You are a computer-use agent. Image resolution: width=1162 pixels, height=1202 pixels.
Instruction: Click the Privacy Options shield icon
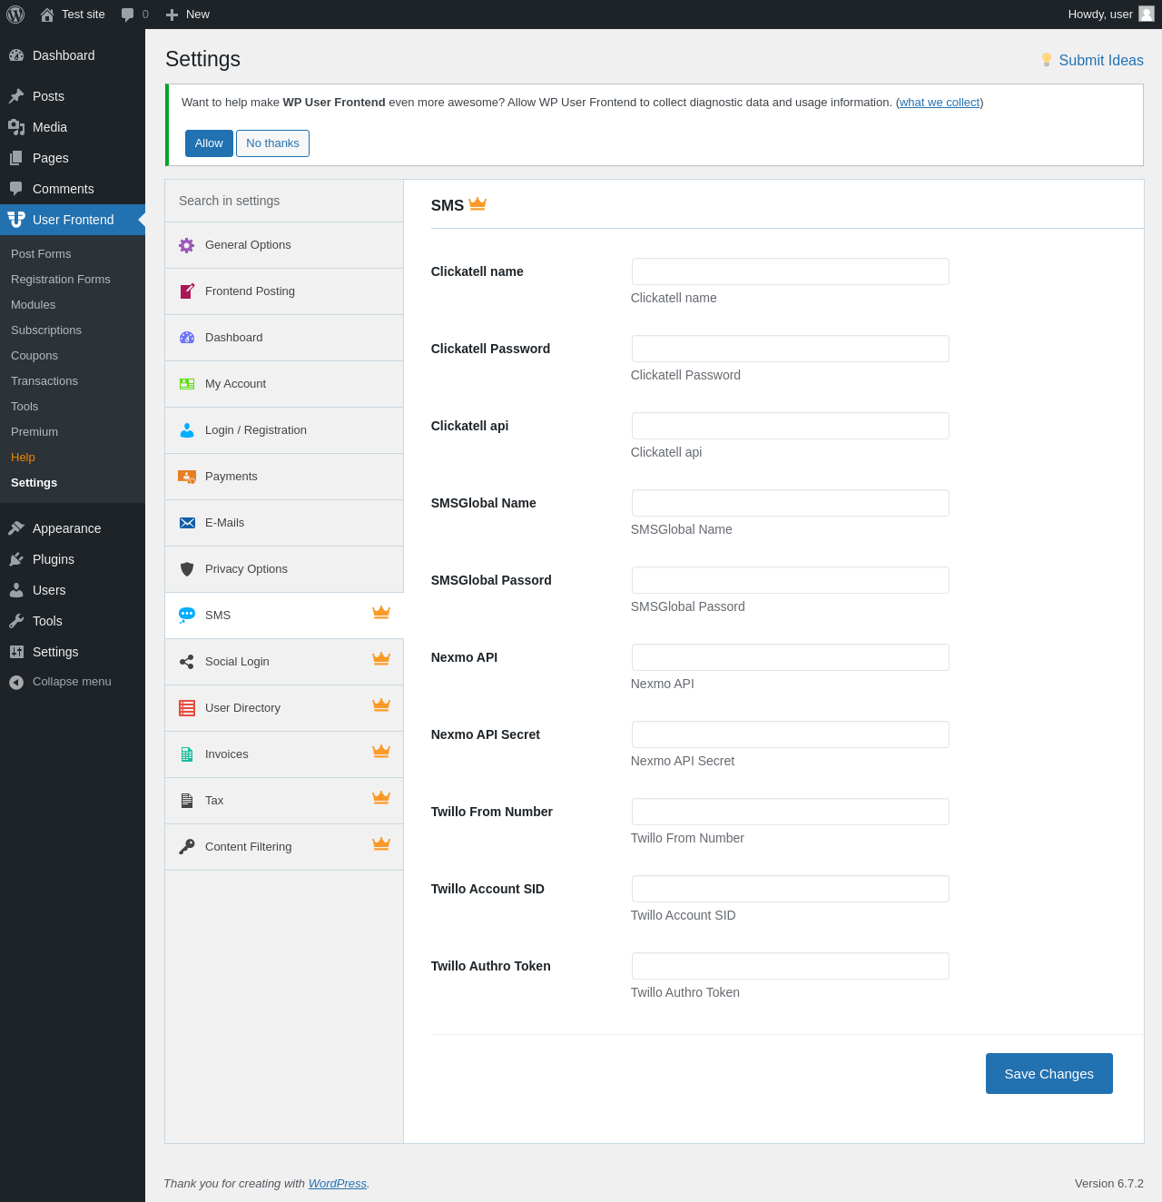[x=187, y=569]
